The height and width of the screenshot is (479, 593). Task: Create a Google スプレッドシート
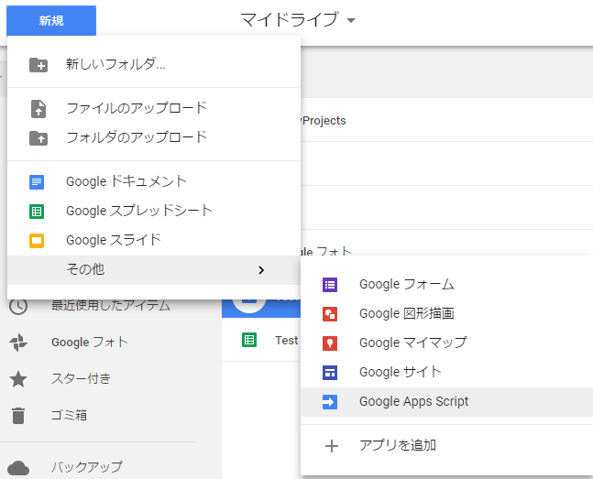pos(154,211)
